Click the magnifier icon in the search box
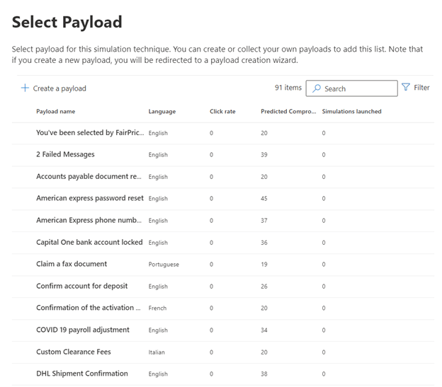The image size is (442, 387). (x=317, y=88)
